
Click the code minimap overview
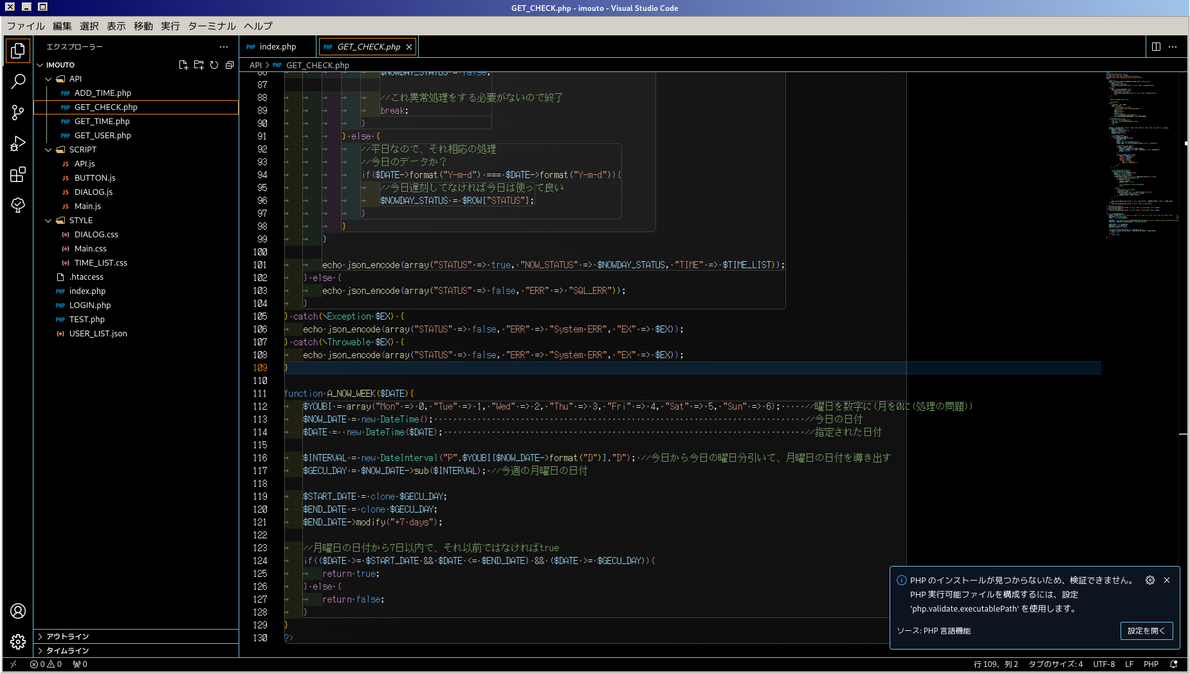click(x=1142, y=154)
